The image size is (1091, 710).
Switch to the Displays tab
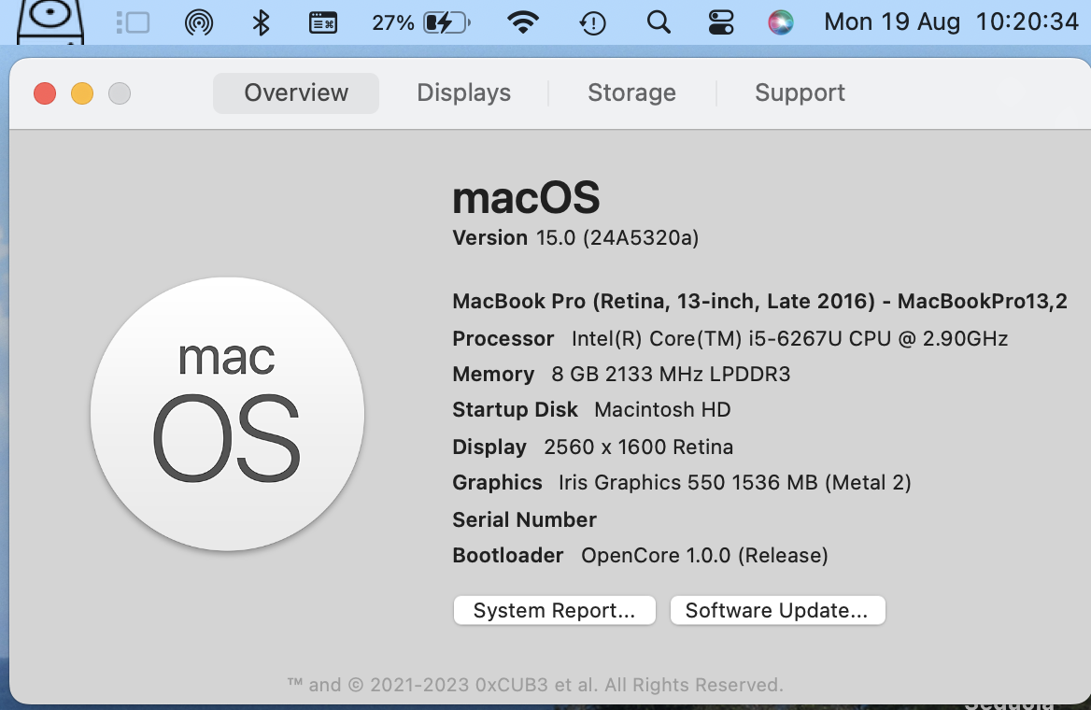coord(463,92)
